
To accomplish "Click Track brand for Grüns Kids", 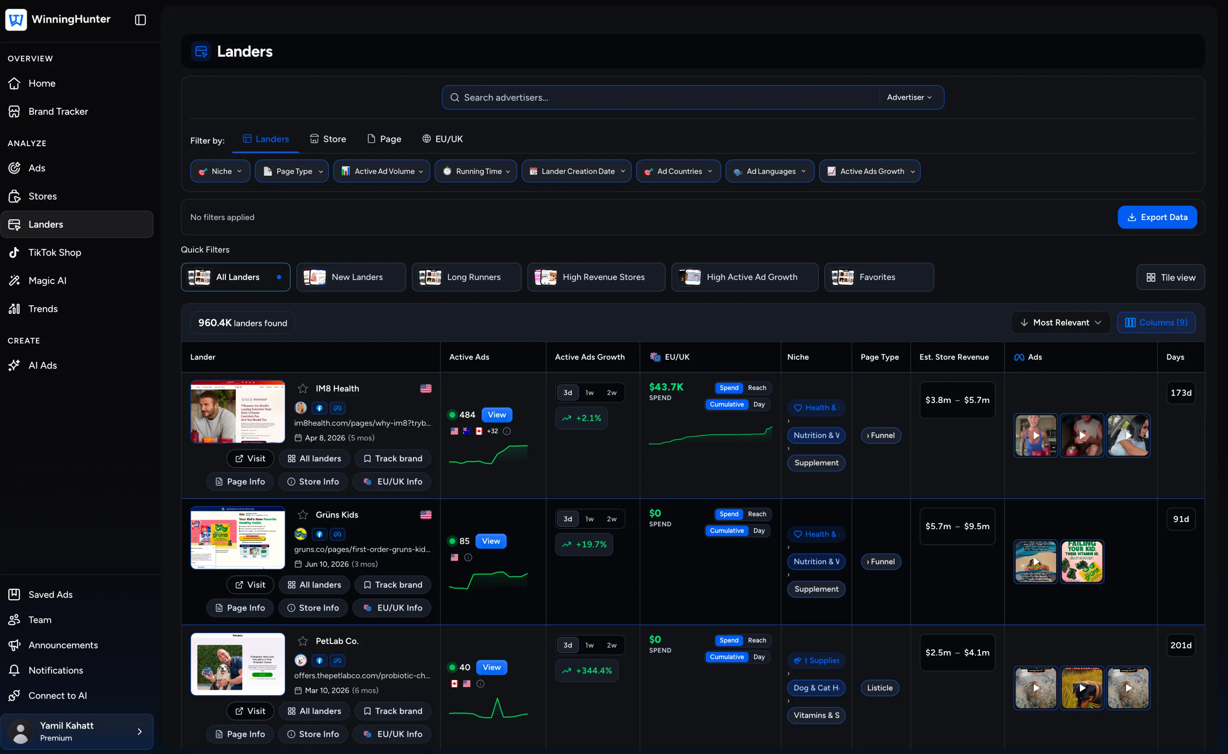I will [x=393, y=584].
